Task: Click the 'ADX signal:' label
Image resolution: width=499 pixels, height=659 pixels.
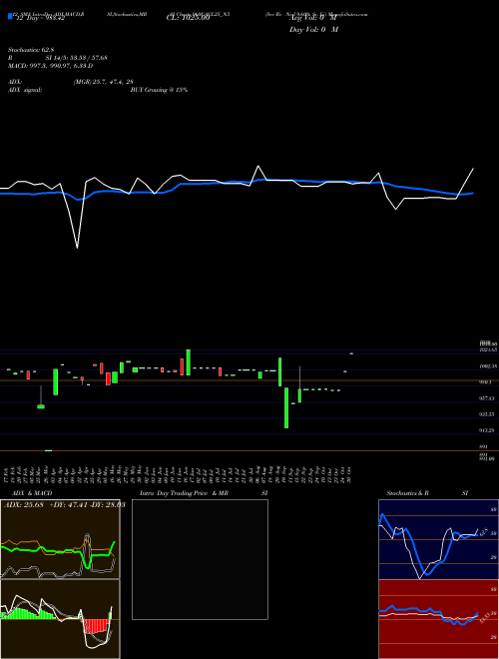Action: [x=25, y=90]
